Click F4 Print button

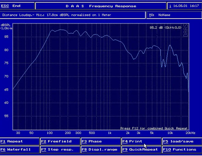[x=141, y=141]
